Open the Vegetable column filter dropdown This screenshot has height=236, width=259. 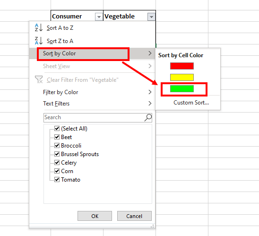point(151,17)
